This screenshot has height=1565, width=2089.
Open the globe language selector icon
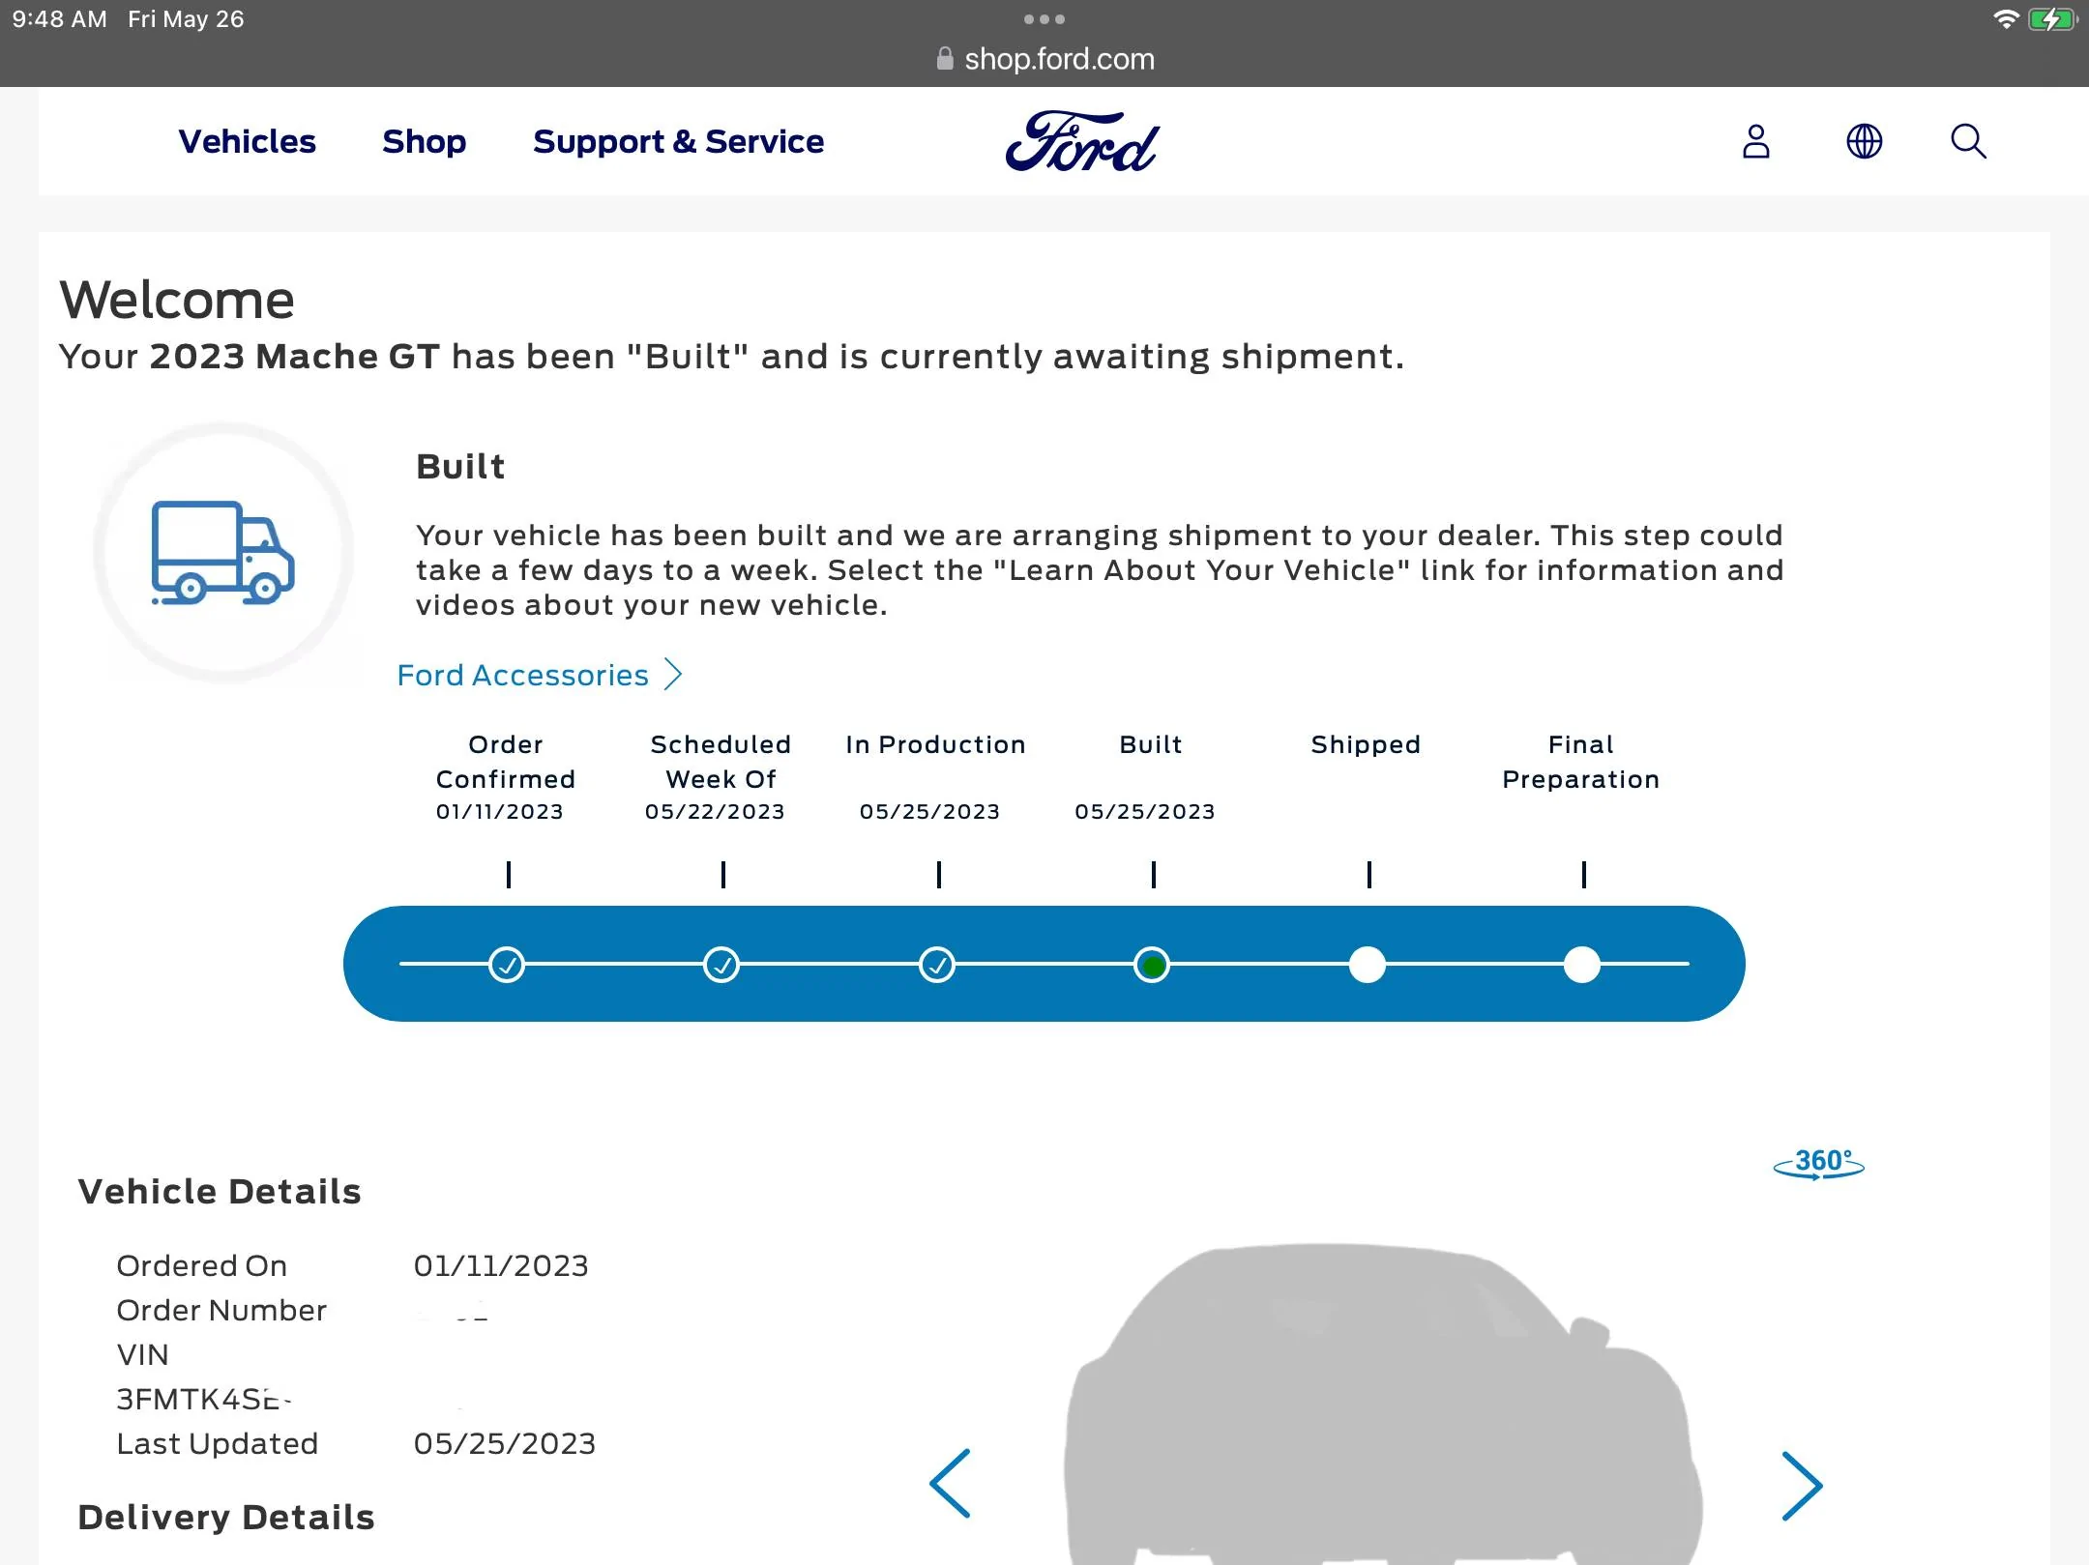point(1864,141)
